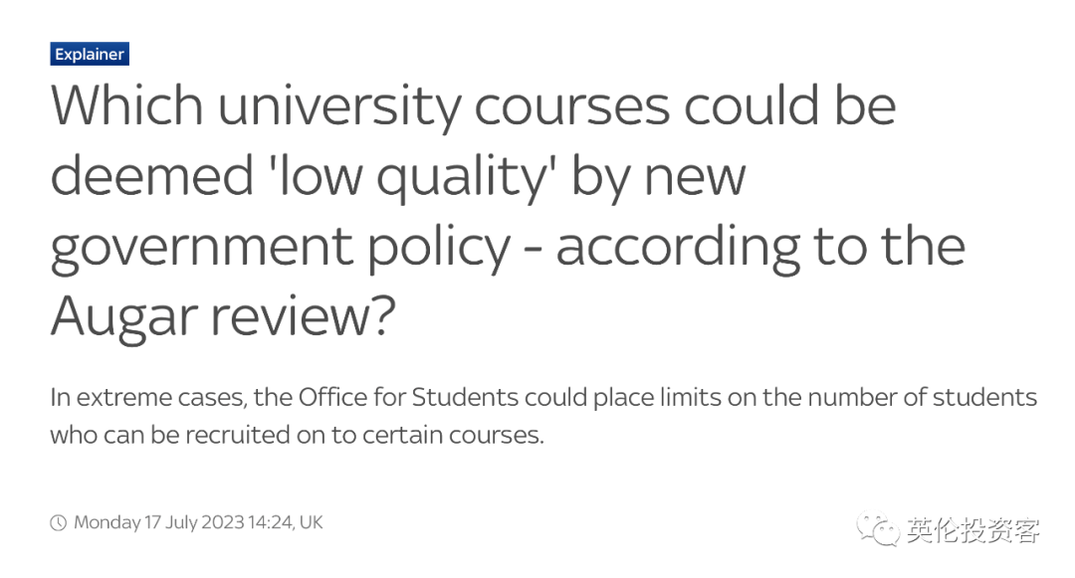Click 'UK' at the end of the timestamp
The image size is (1075, 578).
(x=312, y=522)
